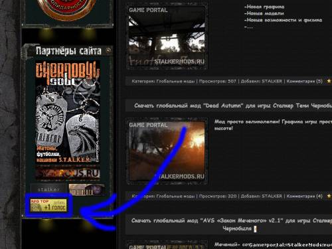The width and height of the screenshot is (332, 249).
Task: Click rating star beside Комментарии (4)
Action: pos(329,196)
